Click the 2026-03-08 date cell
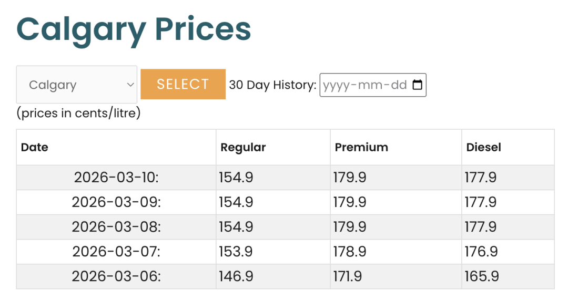Image resolution: width=568 pixels, height=300 pixels. tap(116, 227)
